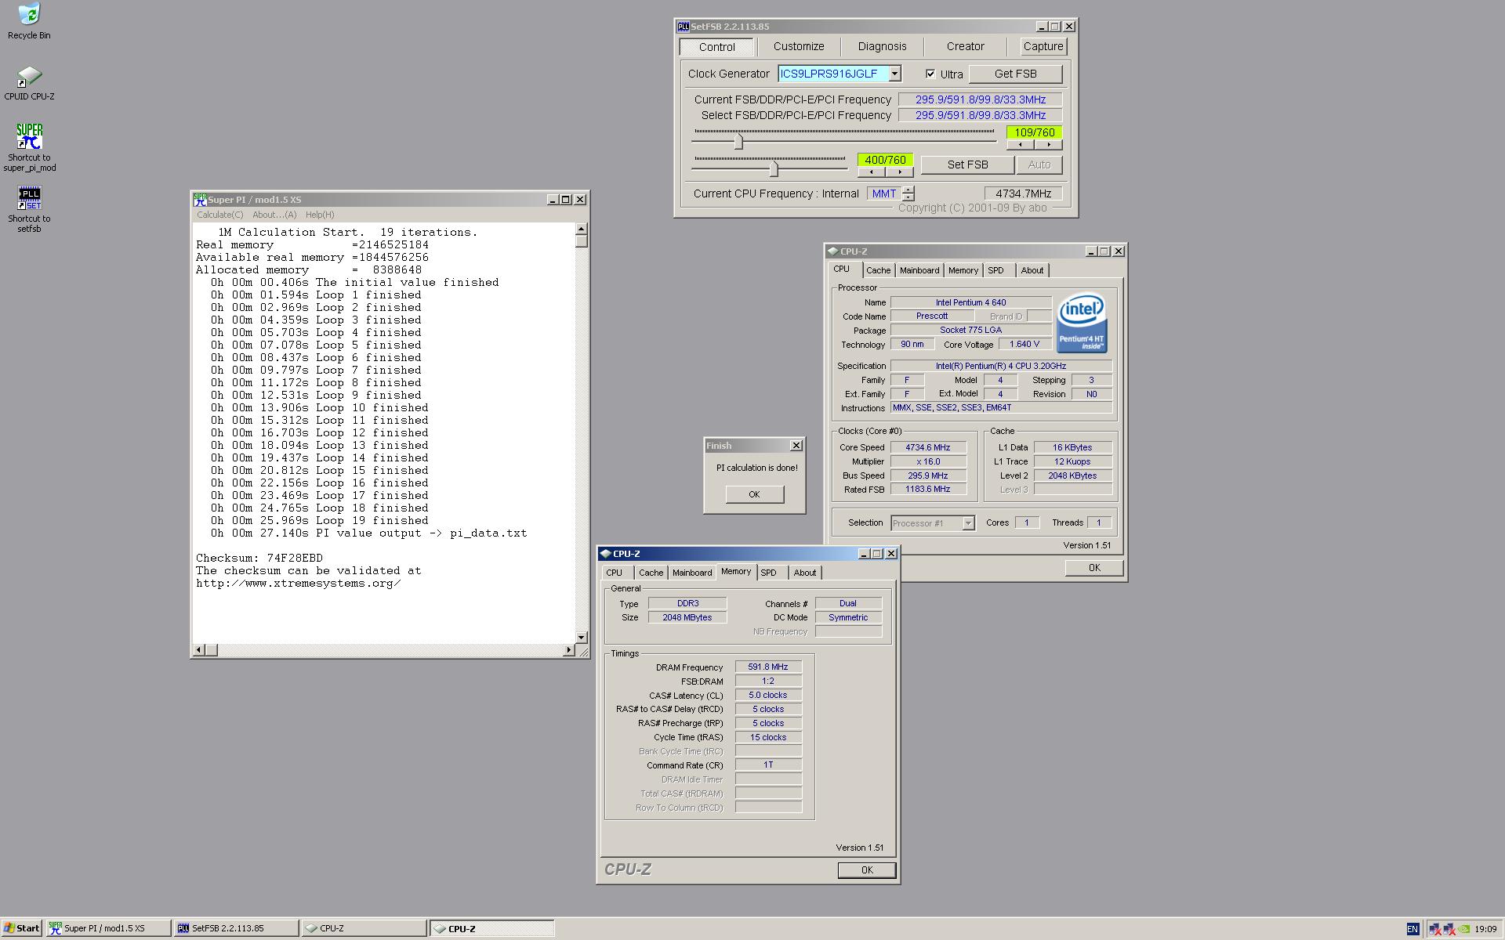
Task: Switch to the Customize tab in SetFSB
Action: (799, 46)
